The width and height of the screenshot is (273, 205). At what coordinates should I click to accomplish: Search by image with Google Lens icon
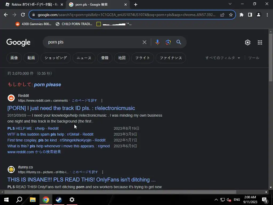pos(168,42)
